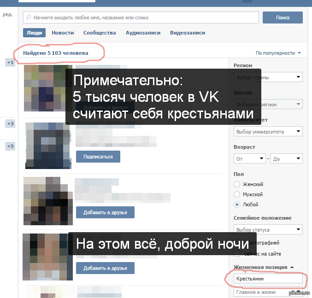Viewport: 312px width, 298px height.
Task: Click the main search text field
Action: click(141, 18)
